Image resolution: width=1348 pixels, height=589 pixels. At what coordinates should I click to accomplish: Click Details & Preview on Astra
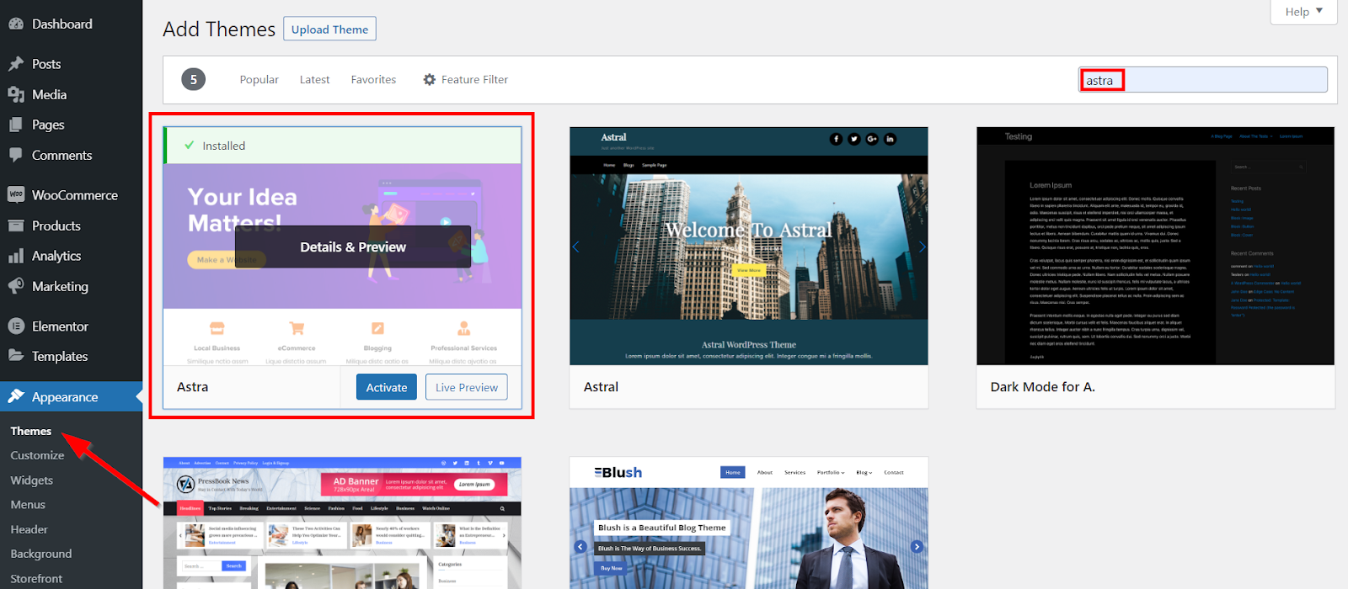(353, 247)
